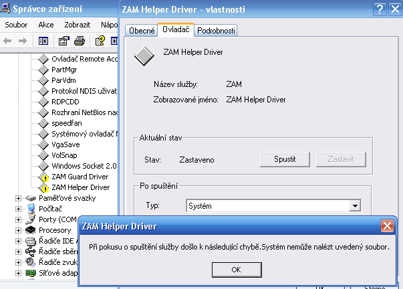The image size is (403, 289).
Task: Open the Soubor menu
Action: tap(16, 25)
